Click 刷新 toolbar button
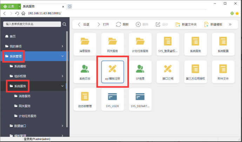Image resolution: width=242 pixels, height=142 pixels. tap(122, 24)
